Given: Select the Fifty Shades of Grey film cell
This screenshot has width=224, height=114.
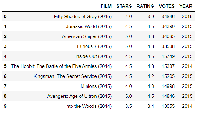Looking at the screenshot, I should (x=83, y=17).
